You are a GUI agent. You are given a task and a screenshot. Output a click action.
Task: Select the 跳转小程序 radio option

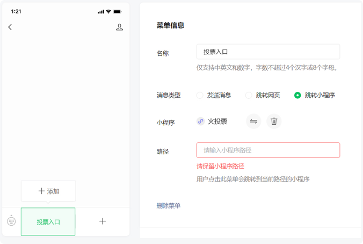297,95
